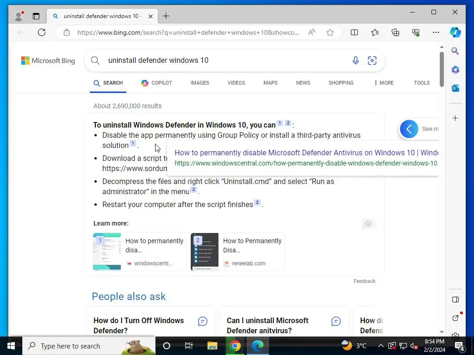Screen dimensions: 474x355
Task: Switch to the MAPS tab
Action: [x=270, y=83]
